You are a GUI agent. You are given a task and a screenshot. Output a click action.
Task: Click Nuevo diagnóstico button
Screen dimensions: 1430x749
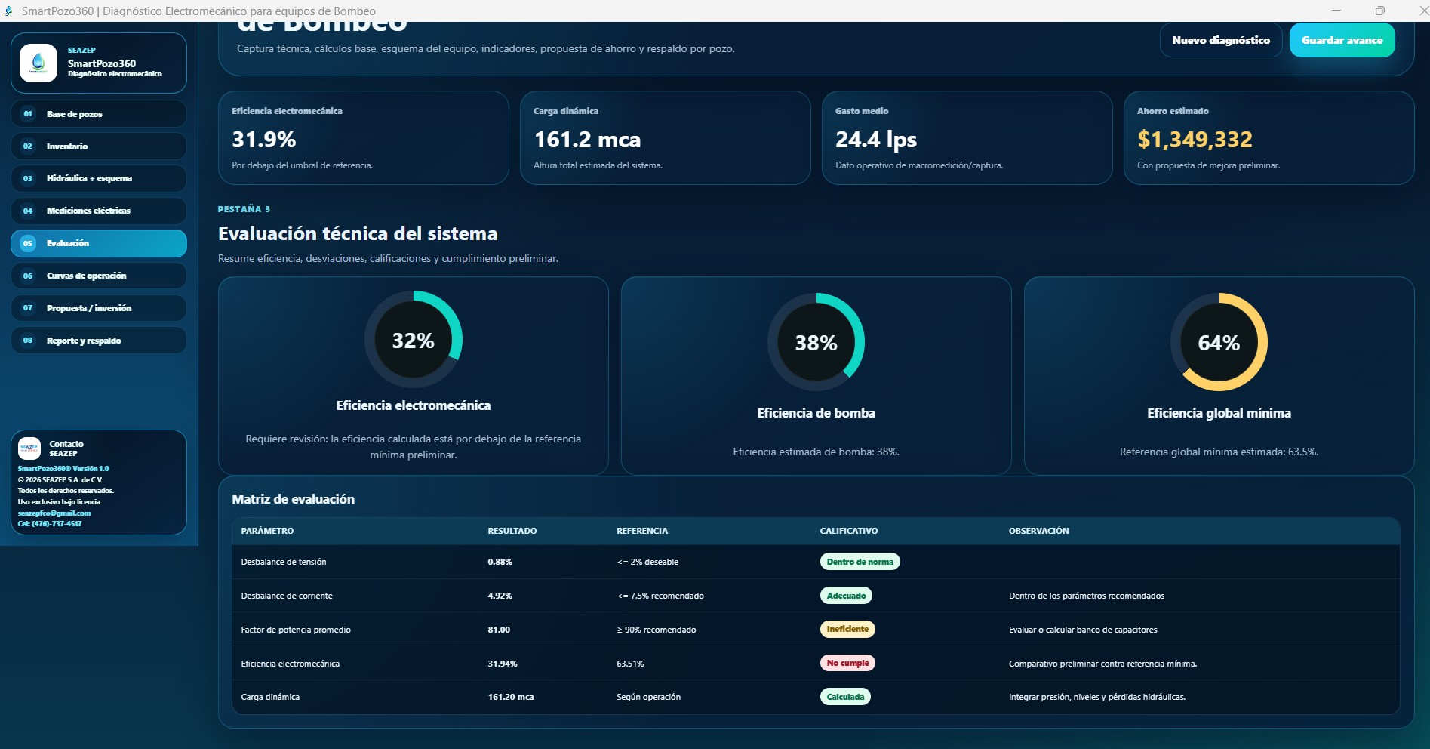tap(1221, 40)
